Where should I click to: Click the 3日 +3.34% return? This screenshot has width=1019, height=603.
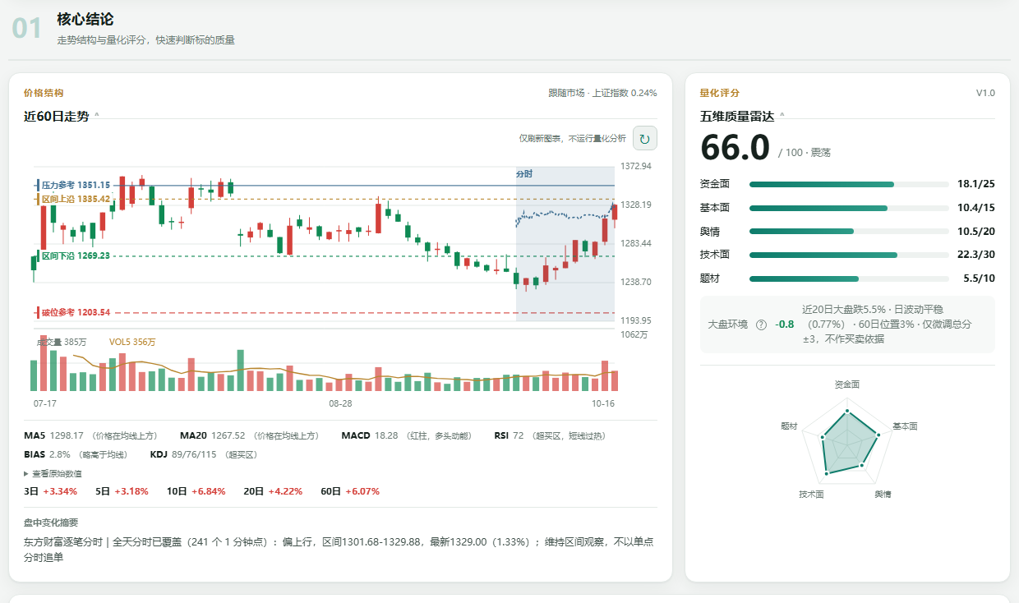(51, 491)
